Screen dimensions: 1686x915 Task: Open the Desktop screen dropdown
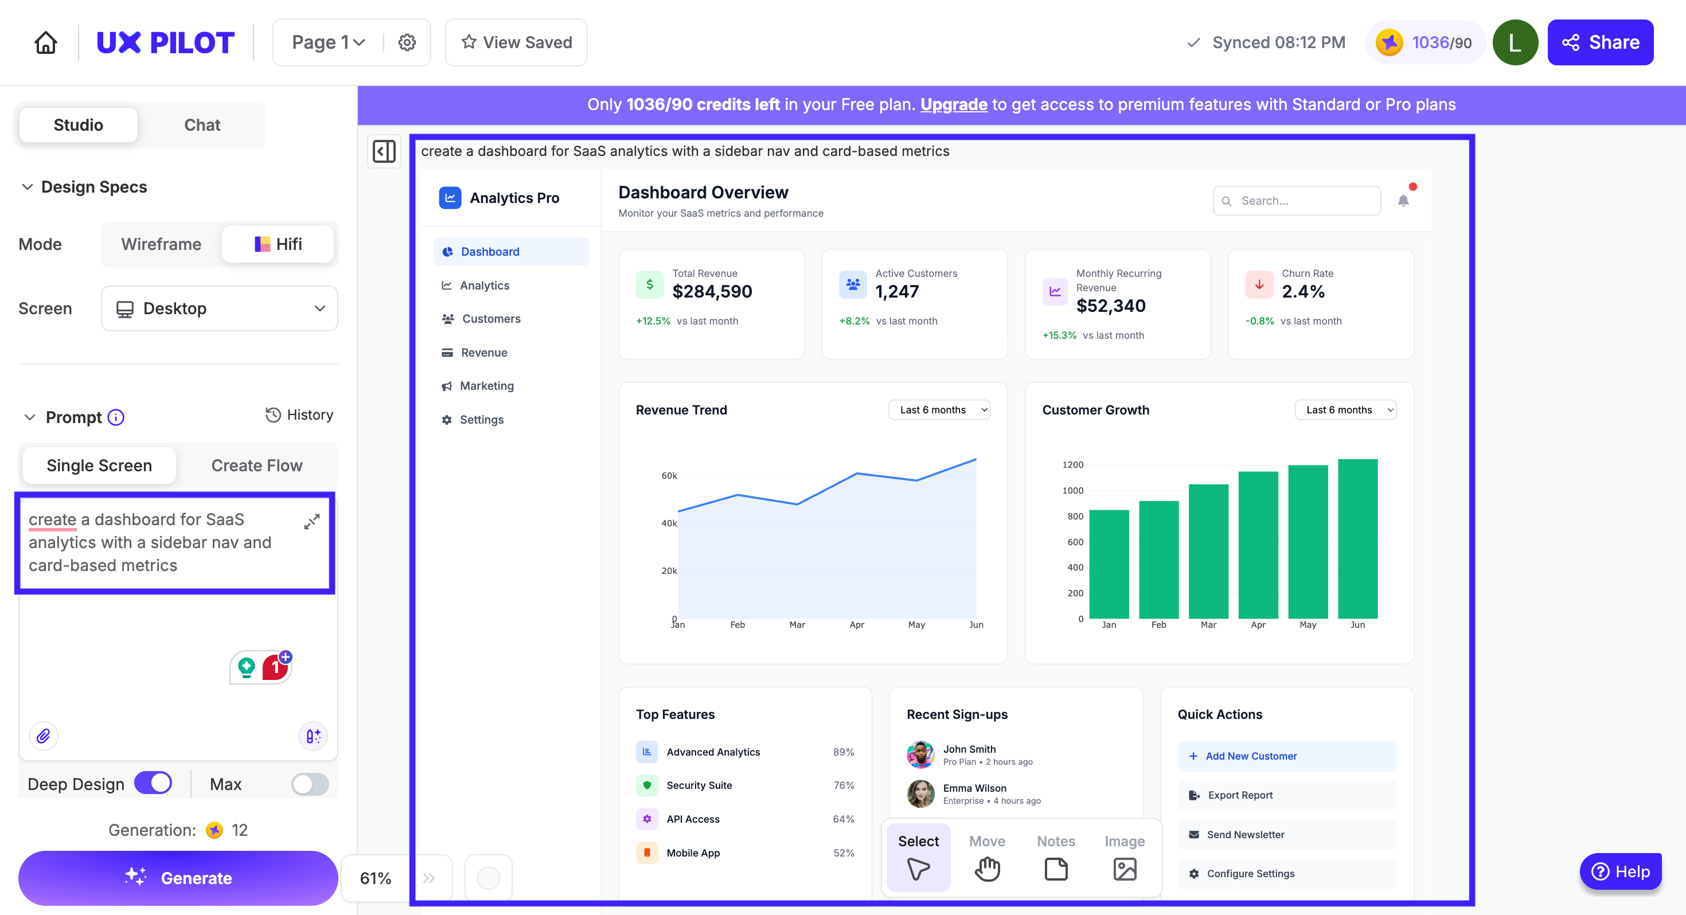pyautogui.click(x=219, y=308)
